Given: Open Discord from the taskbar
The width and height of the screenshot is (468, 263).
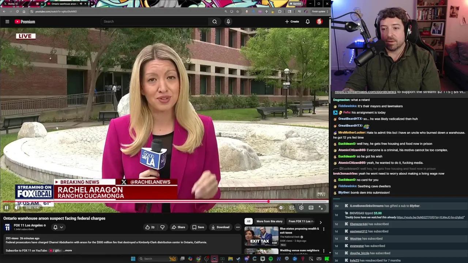Looking at the screenshot, I should click(246, 259).
